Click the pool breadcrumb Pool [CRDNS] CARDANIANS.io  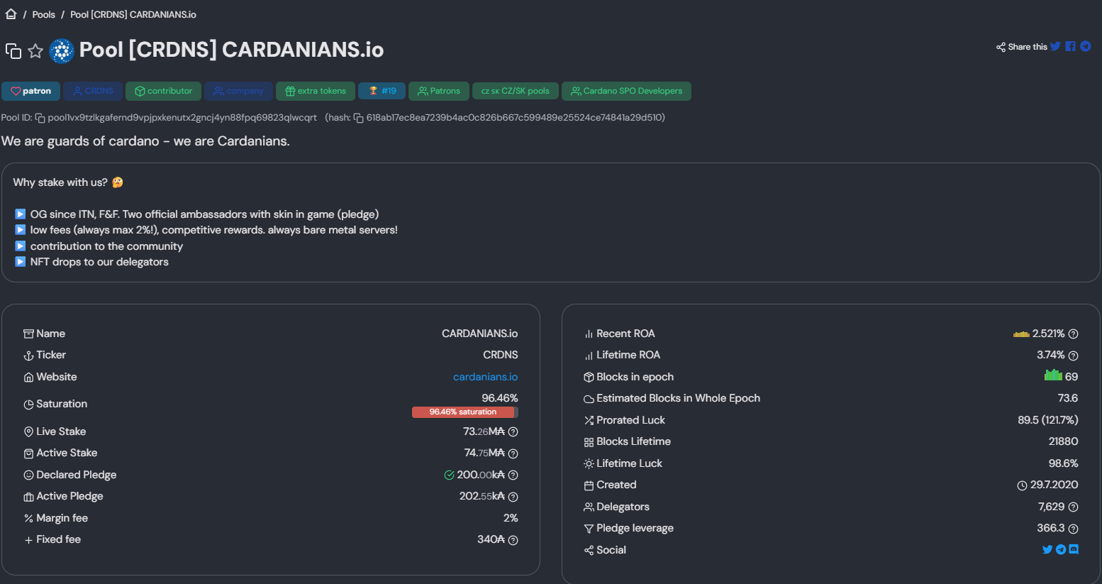pyautogui.click(x=133, y=14)
